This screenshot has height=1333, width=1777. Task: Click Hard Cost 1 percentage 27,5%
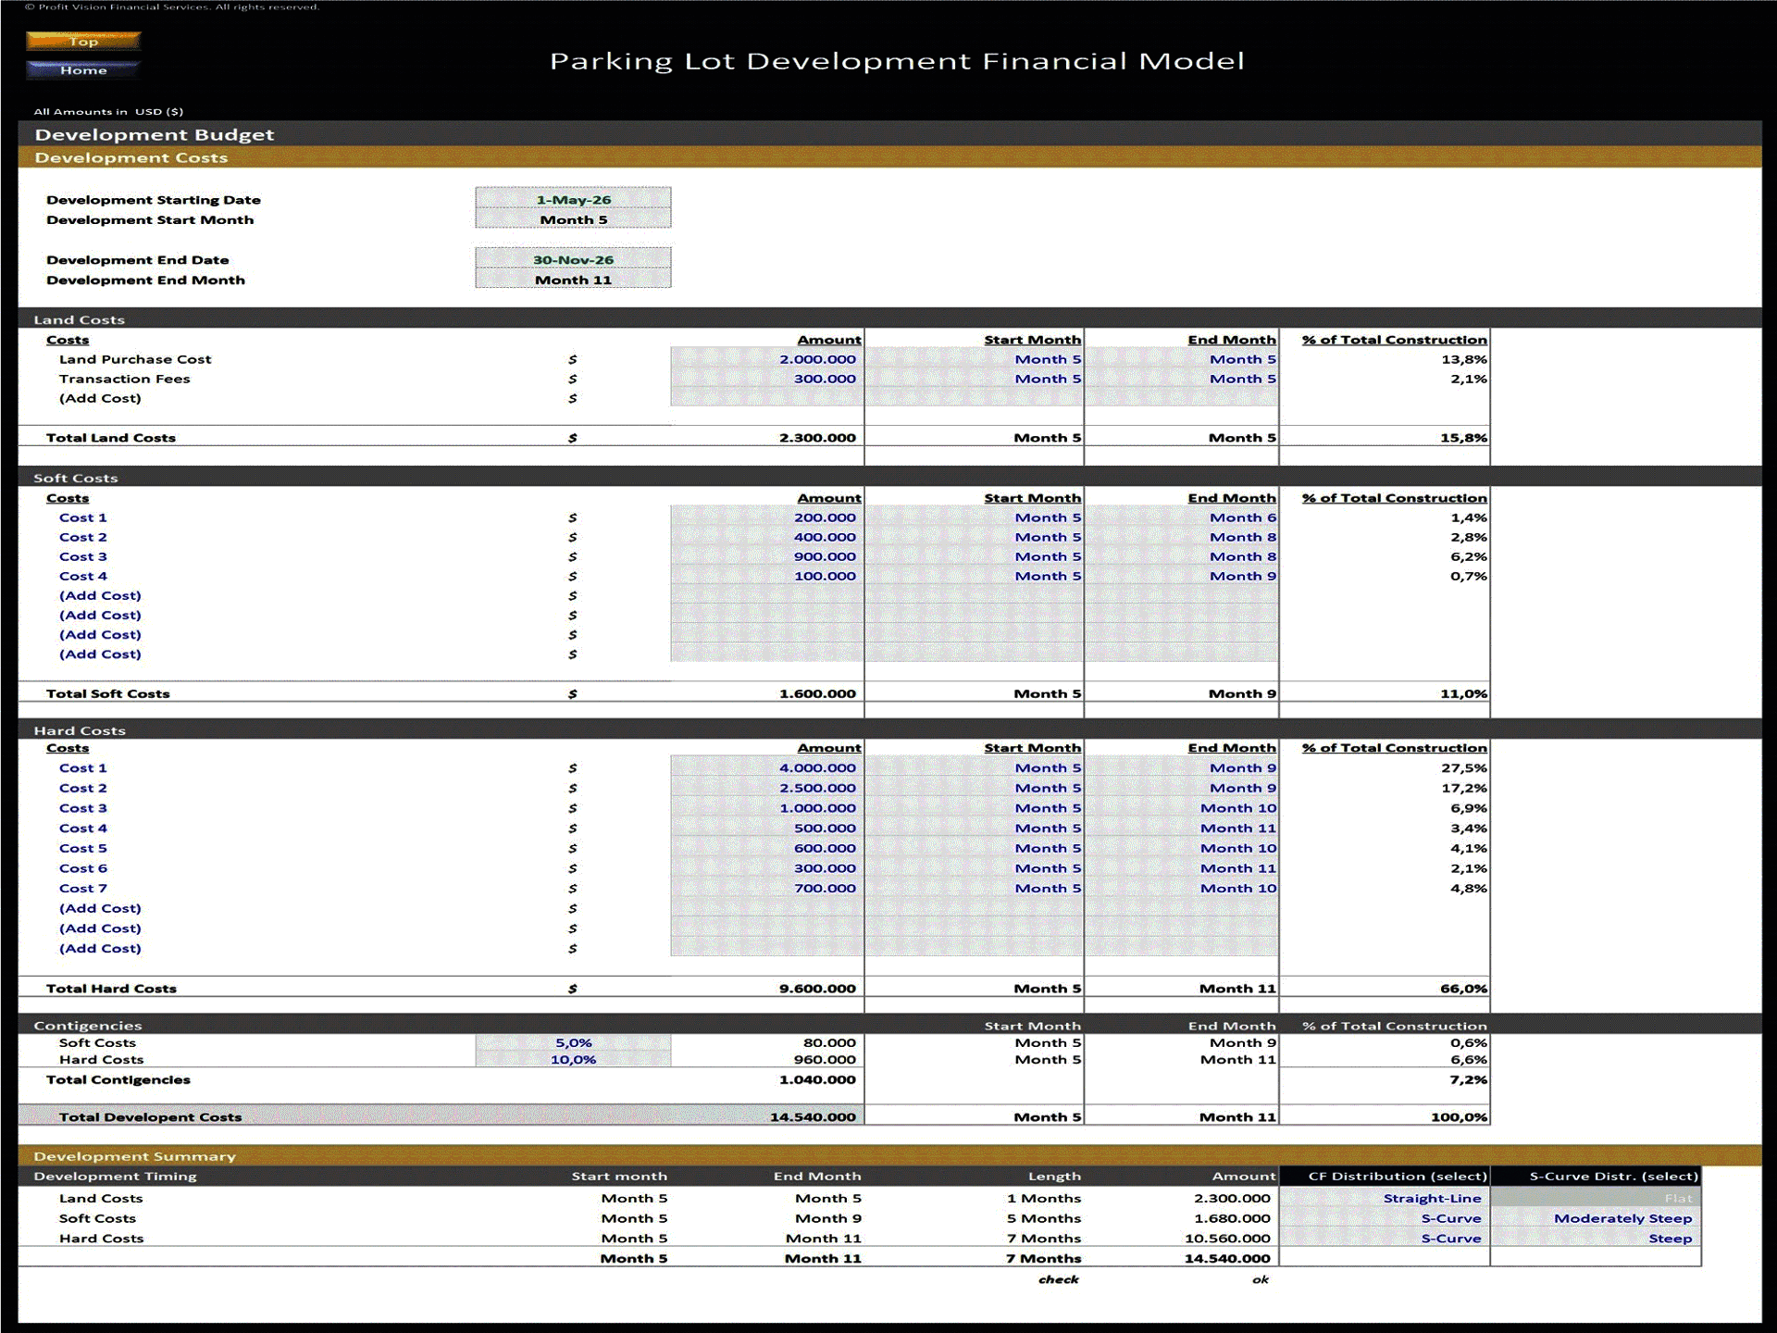[x=1464, y=767]
